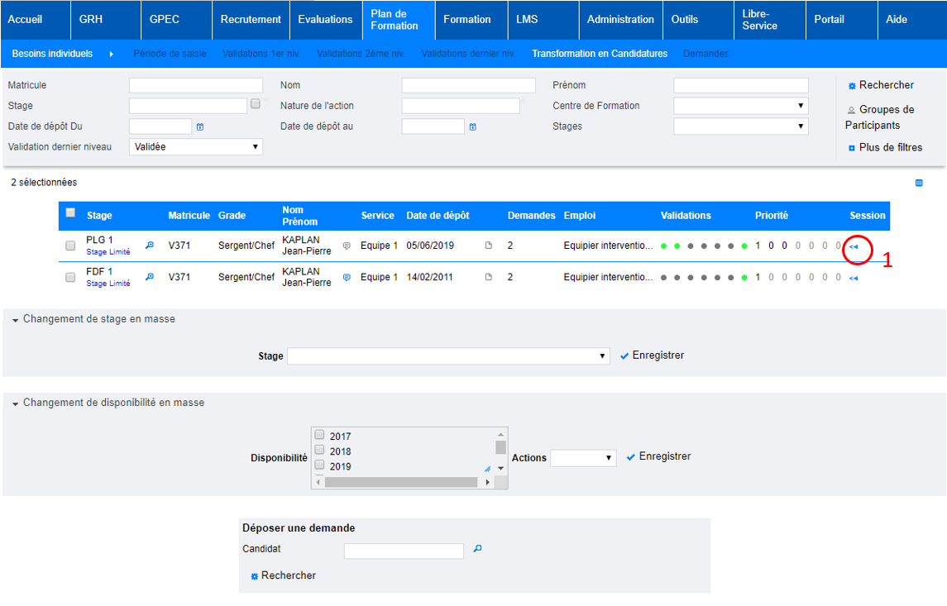947x606 pixels.
Task: Open the calendar picker for Date de dépôt au
Action: tap(472, 126)
